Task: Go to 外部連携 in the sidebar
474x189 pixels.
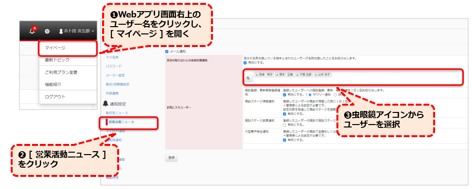Action: (112, 94)
